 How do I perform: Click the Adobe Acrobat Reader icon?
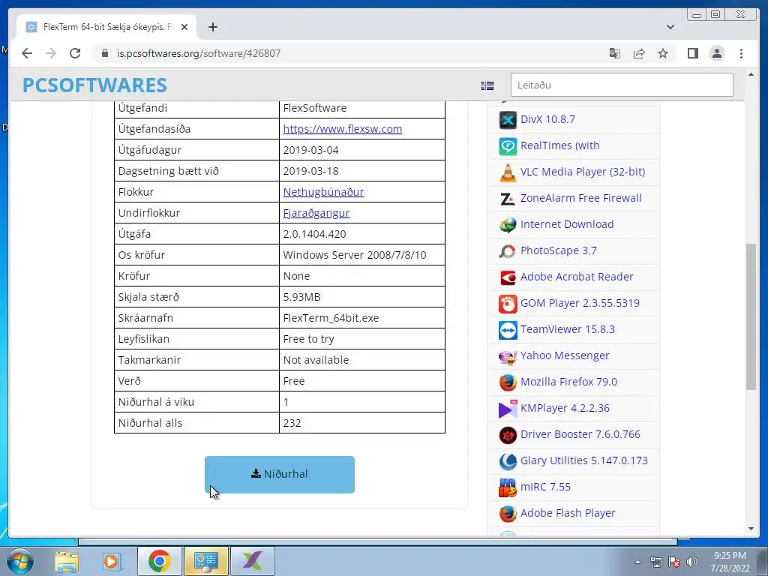pyautogui.click(x=508, y=277)
